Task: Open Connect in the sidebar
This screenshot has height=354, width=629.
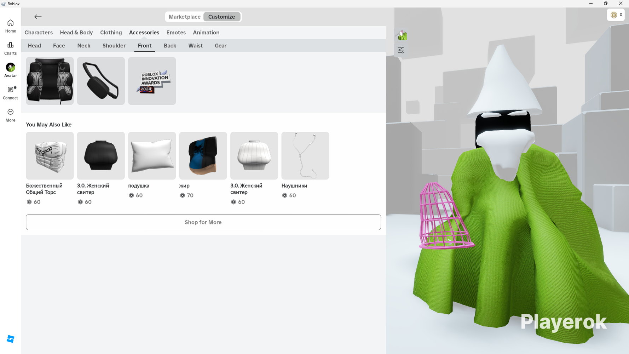Action: (11, 93)
